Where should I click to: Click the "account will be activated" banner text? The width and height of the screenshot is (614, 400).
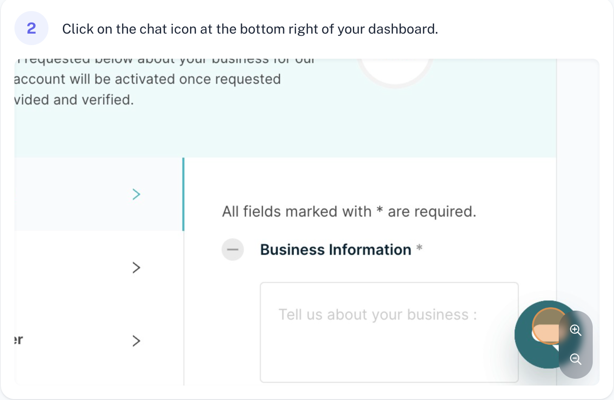point(147,80)
